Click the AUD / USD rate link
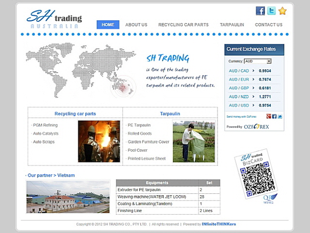 click(239, 106)
